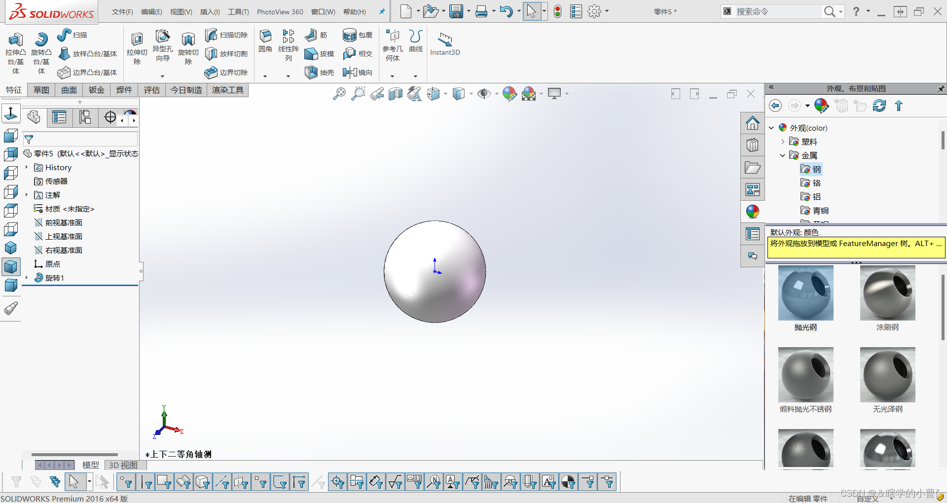Image resolution: width=947 pixels, height=503 pixels.
Task: Click the zoom to fit icon
Action: tap(339, 93)
